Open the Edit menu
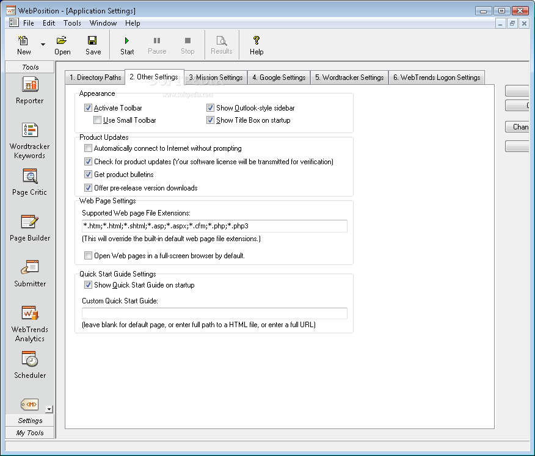 (49, 23)
